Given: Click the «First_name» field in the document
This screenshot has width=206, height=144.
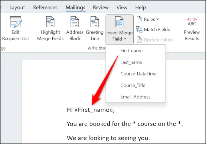Looking at the screenshot, I should pyautogui.click(x=94, y=110).
